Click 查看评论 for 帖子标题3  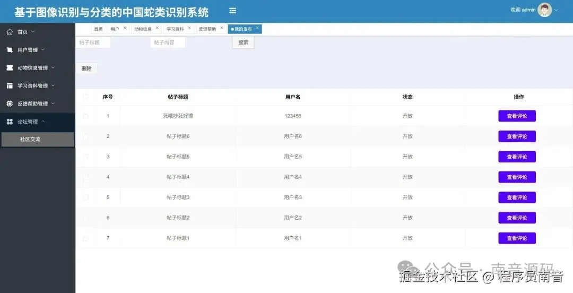click(517, 197)
